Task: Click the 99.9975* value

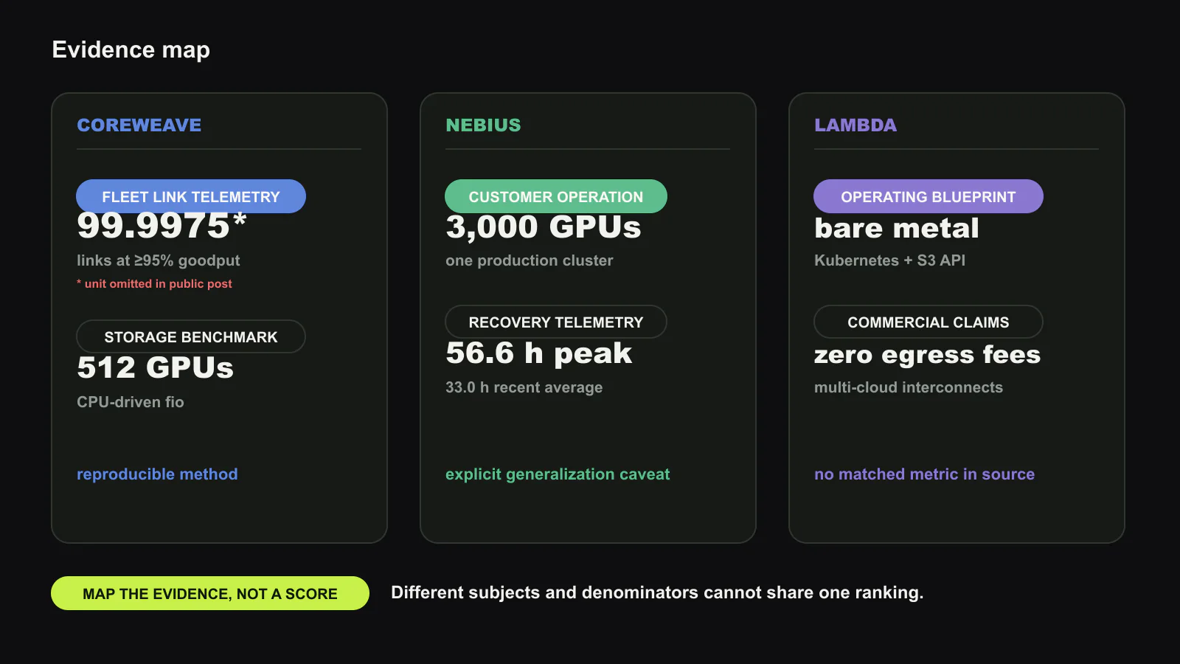Action: click(162, 226)
